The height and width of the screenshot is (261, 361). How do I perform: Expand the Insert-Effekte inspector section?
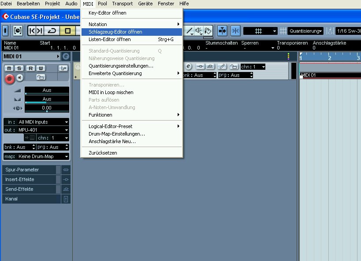click(x=29, y=179)
